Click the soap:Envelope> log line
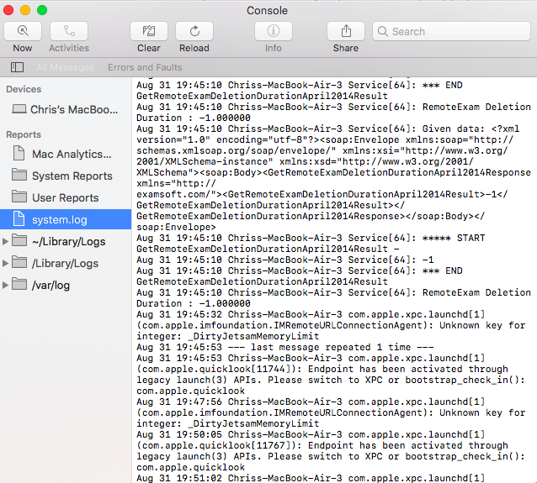Screen dimensions: 537x483 pos(176,228)
